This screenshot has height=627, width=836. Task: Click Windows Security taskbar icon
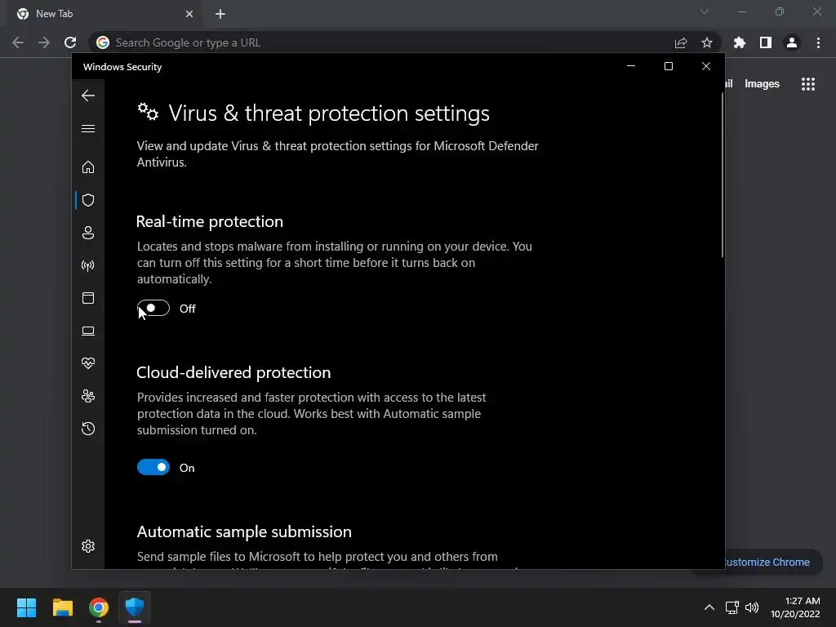(135, 607)
